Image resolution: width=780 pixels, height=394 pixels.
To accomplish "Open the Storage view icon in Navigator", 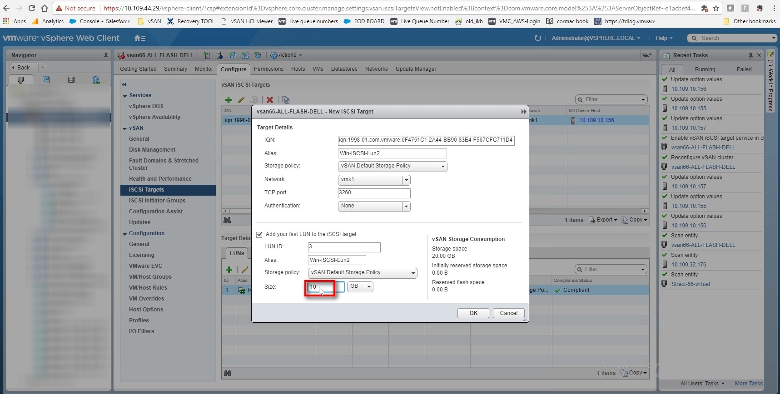I will tap(71, 80).
